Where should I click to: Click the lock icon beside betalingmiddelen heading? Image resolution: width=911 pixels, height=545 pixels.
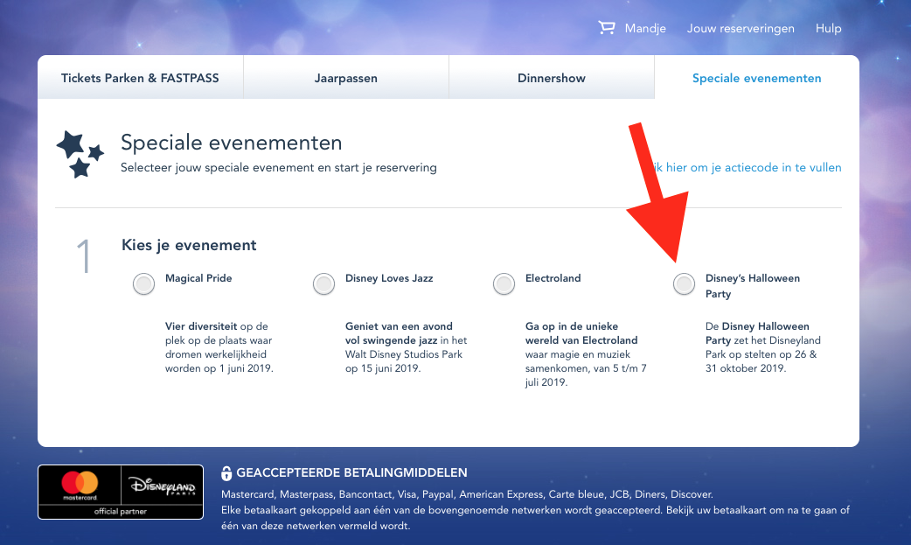(x=226, y=473)
